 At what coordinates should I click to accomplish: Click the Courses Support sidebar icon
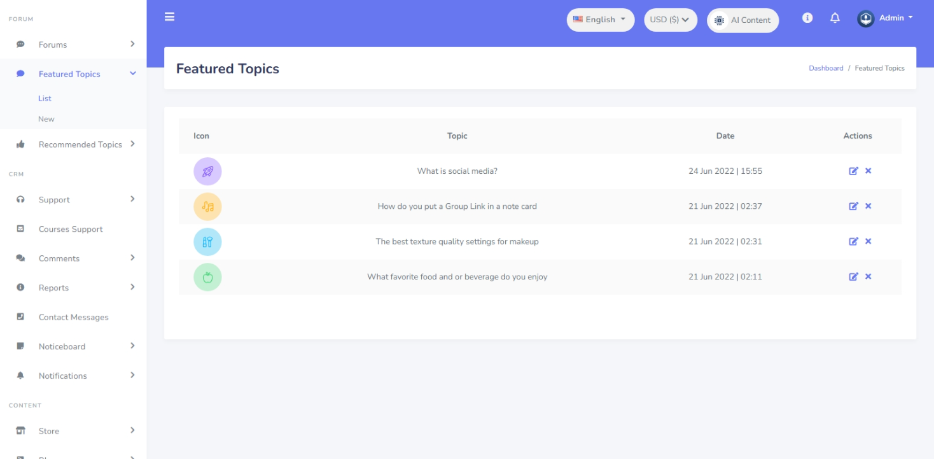(x=20, y=229)
